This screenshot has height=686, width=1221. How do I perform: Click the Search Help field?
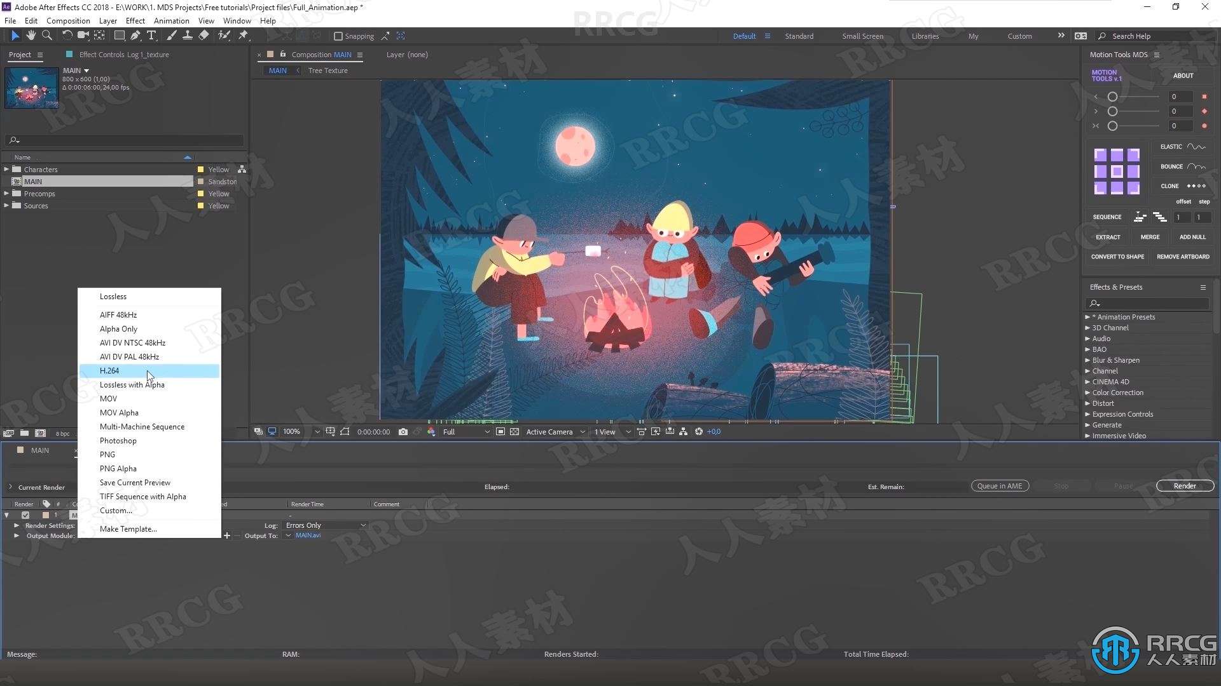pos(1154,36)
